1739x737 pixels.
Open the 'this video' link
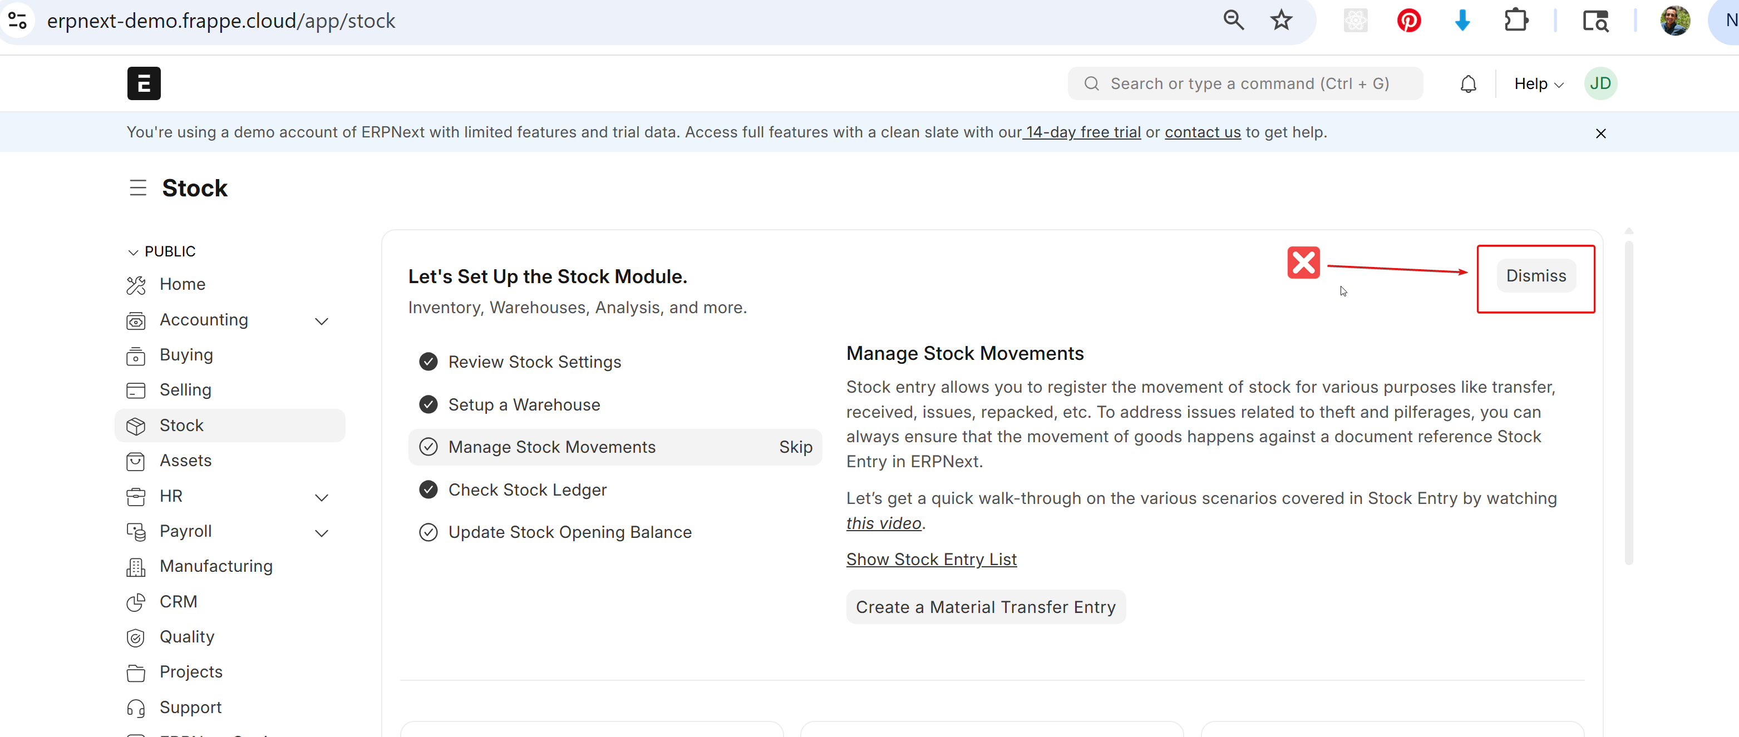[x=884, y=524]
